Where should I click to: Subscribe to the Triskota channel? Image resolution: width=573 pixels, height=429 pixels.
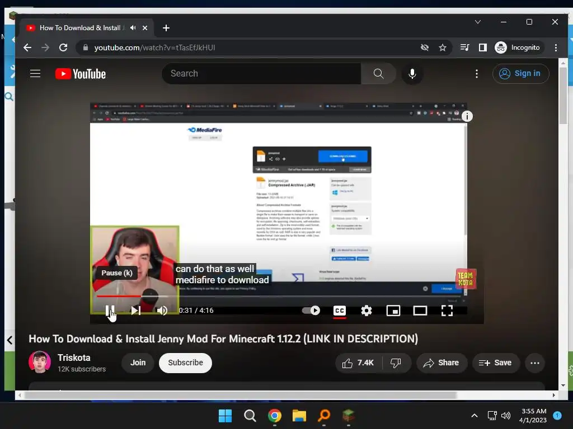pyautogui.click(x=185, y=363)
